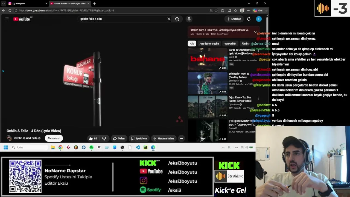The width and height of the screenshot is (350, 197).
Task: Filter suggestions by 'Von Gxblin'
Action: pyautogui.click(x=230, y=44)
